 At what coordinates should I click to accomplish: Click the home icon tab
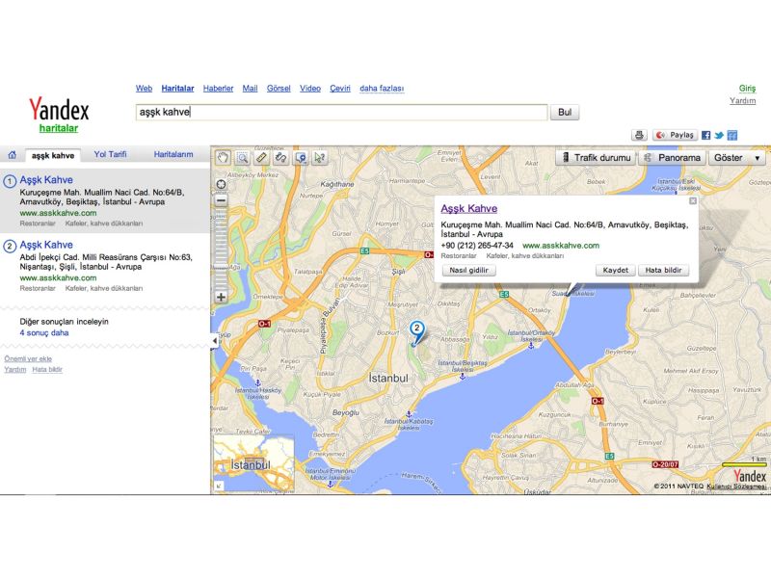pos(12,155)
